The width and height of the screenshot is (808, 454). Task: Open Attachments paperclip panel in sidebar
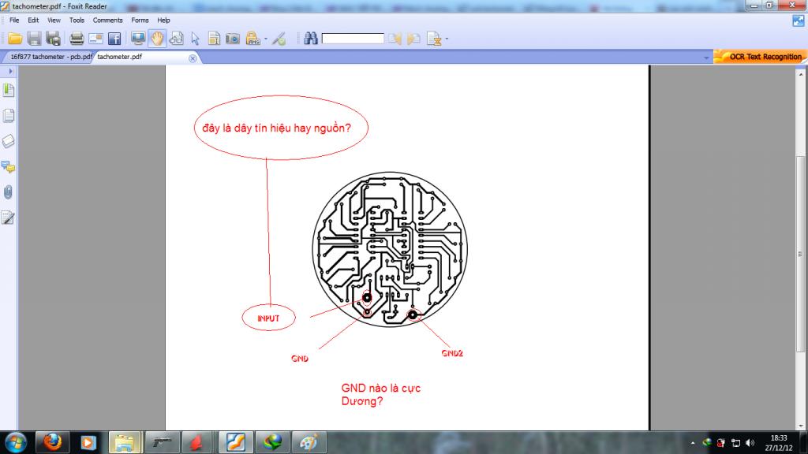(8, 192)
